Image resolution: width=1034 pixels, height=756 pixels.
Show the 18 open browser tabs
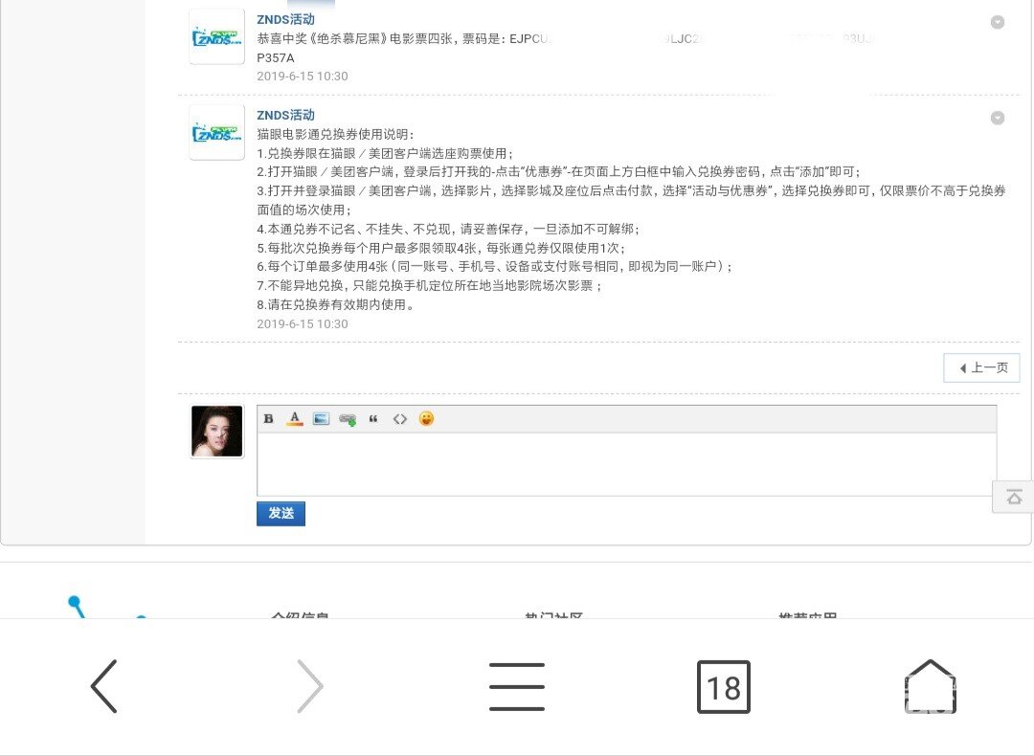tap(724, 687)
